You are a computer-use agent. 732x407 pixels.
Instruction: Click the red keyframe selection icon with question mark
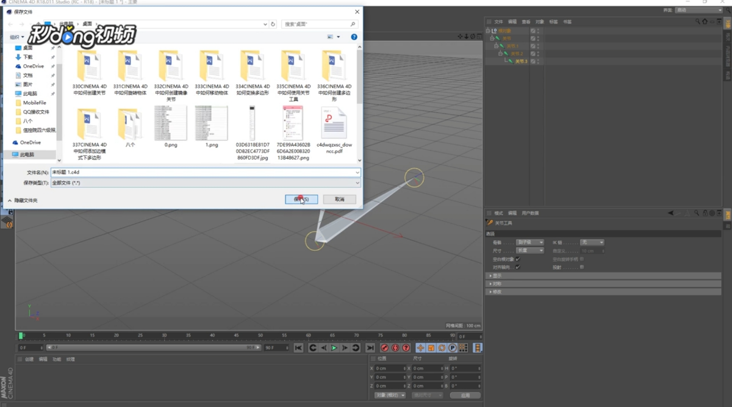coord(406,348)
